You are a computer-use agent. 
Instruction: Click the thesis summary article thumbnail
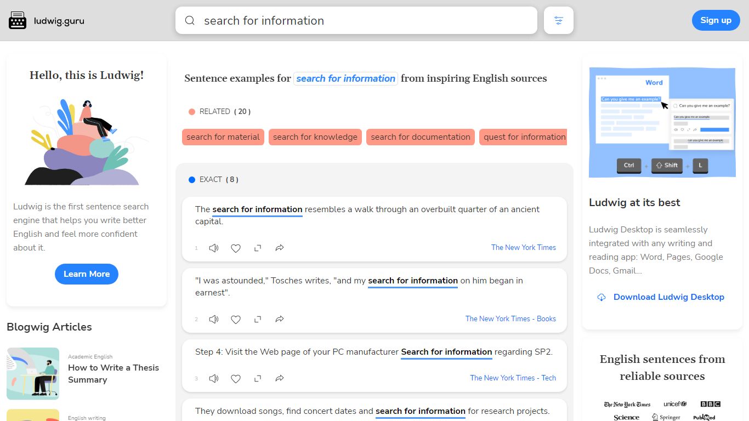[x=33, y=374]
